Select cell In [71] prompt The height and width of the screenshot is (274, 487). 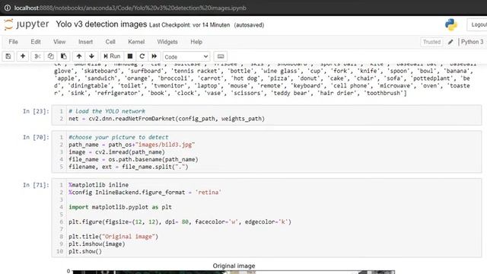coord(36,185)
